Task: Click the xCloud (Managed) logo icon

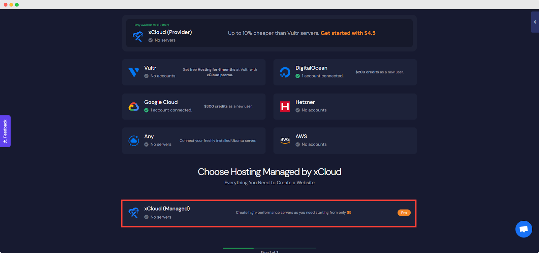Action: point(134,213)
